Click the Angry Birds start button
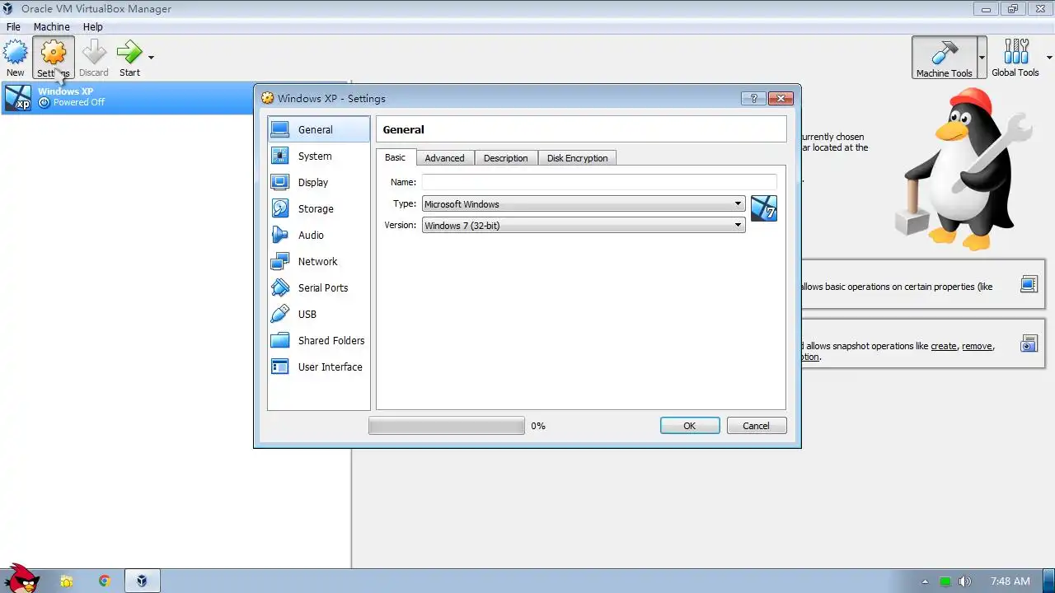 (21, 579)
